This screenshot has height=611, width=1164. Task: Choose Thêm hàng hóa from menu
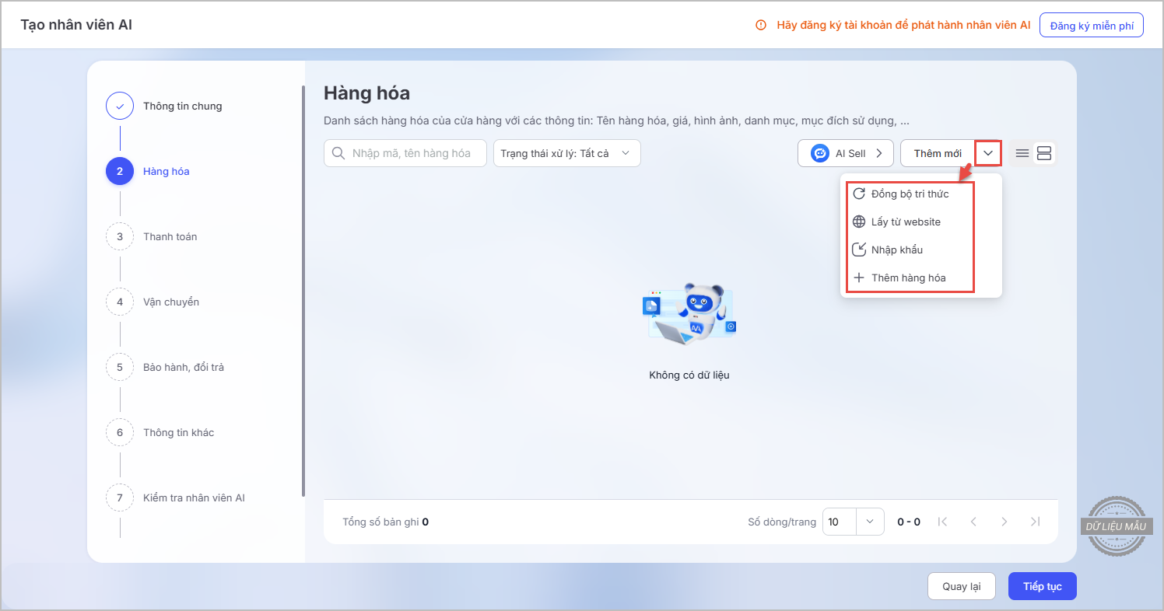click(x=908, y=278)
